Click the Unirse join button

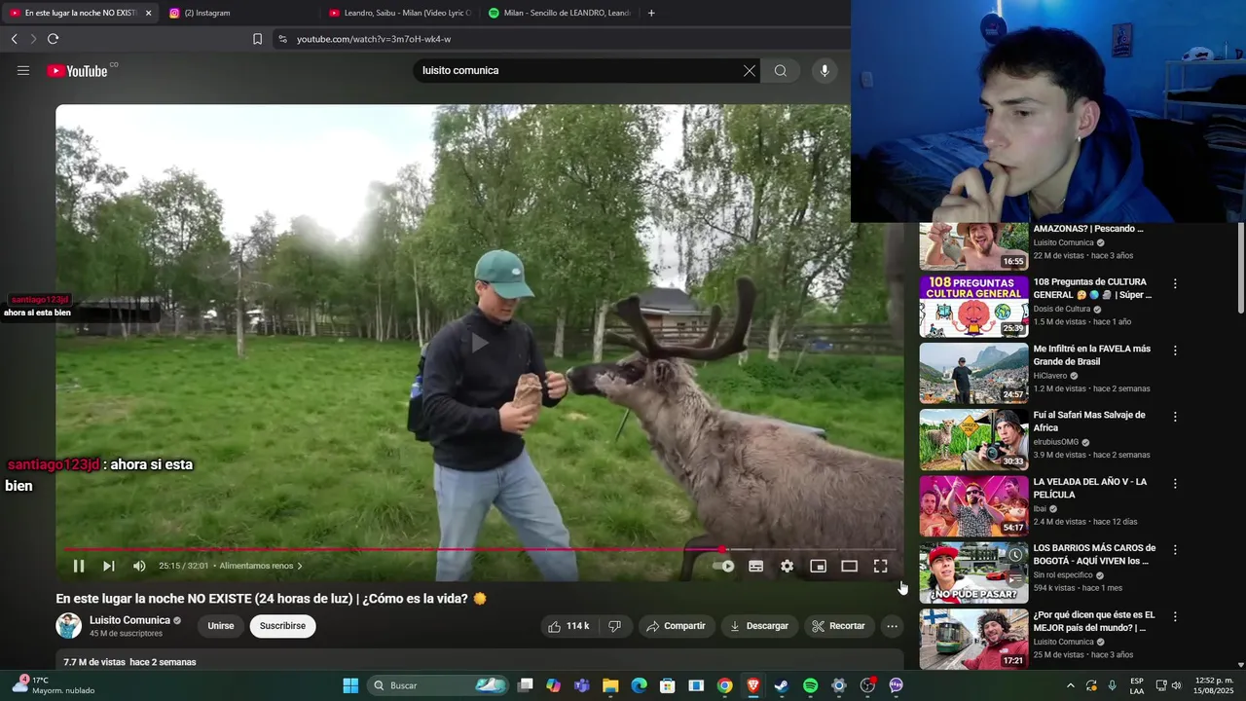(221, 626)
